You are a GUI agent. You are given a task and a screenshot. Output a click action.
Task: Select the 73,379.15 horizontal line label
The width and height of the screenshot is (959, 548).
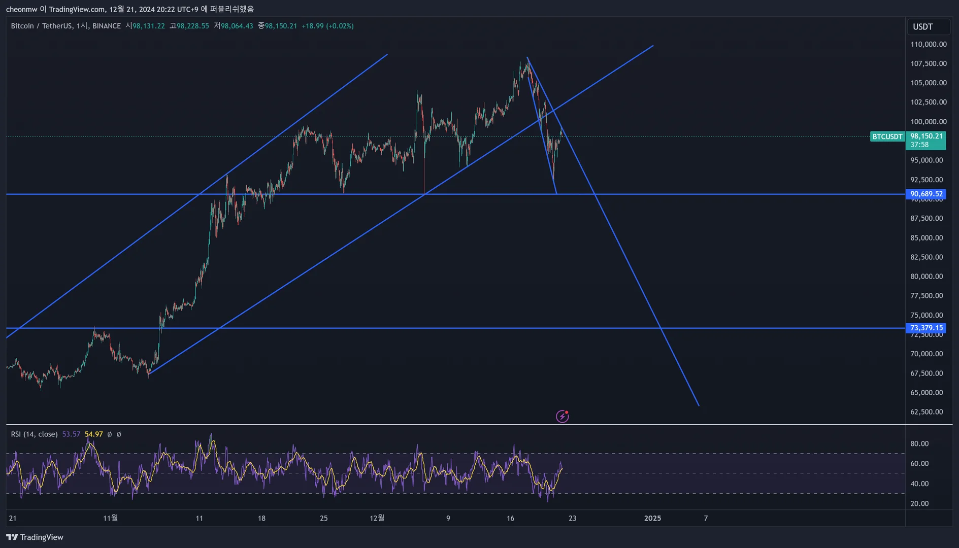coord(926,328)
